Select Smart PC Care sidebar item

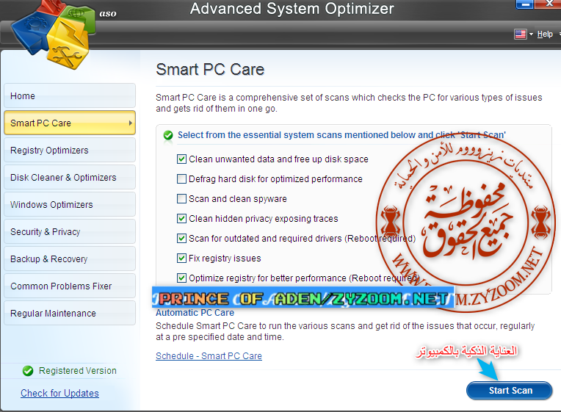[x=70, y=123]
